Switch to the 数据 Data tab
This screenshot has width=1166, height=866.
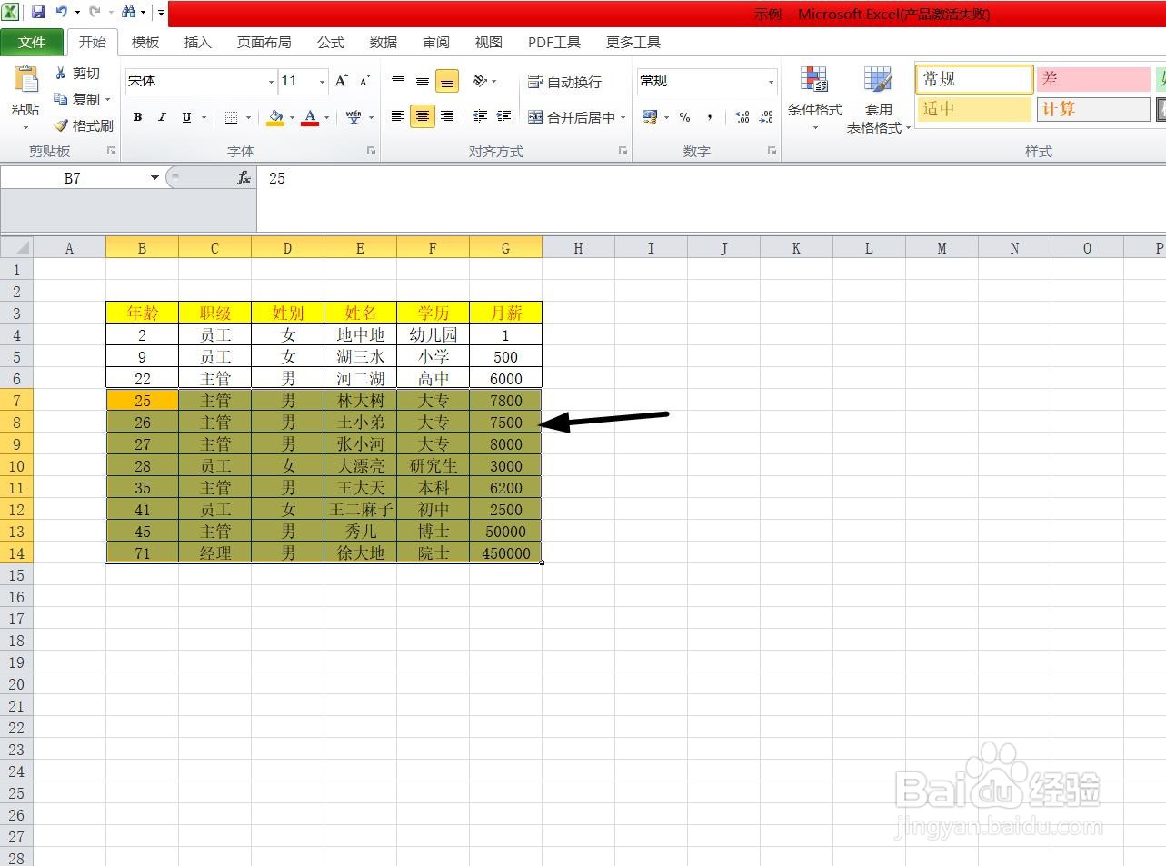click(384, 43)
